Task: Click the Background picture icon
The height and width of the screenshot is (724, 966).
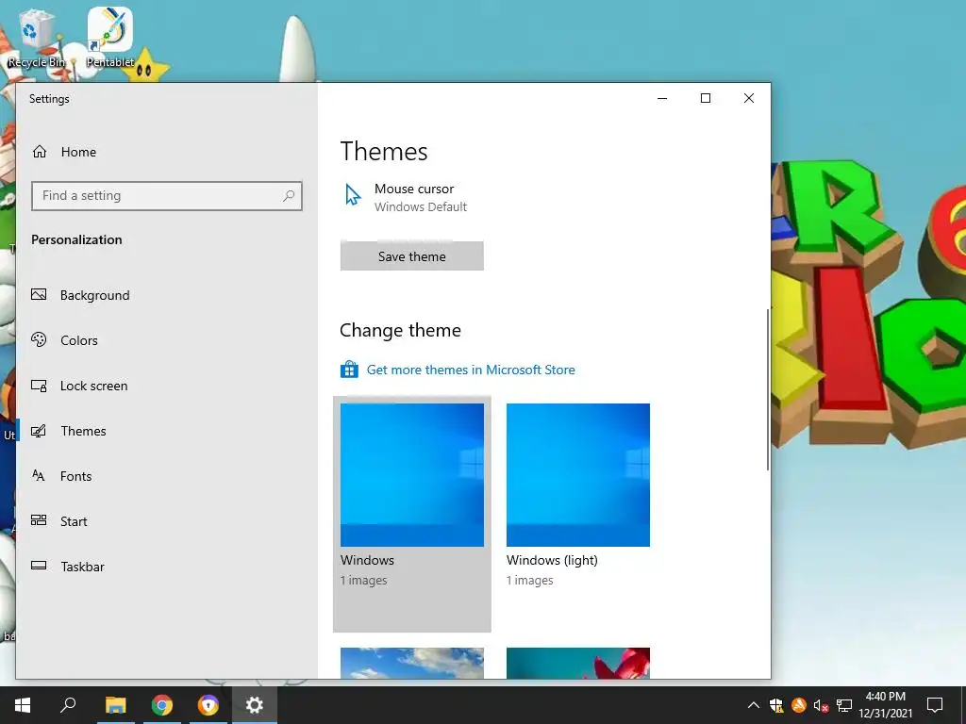Action: click(x=39, y=294)
